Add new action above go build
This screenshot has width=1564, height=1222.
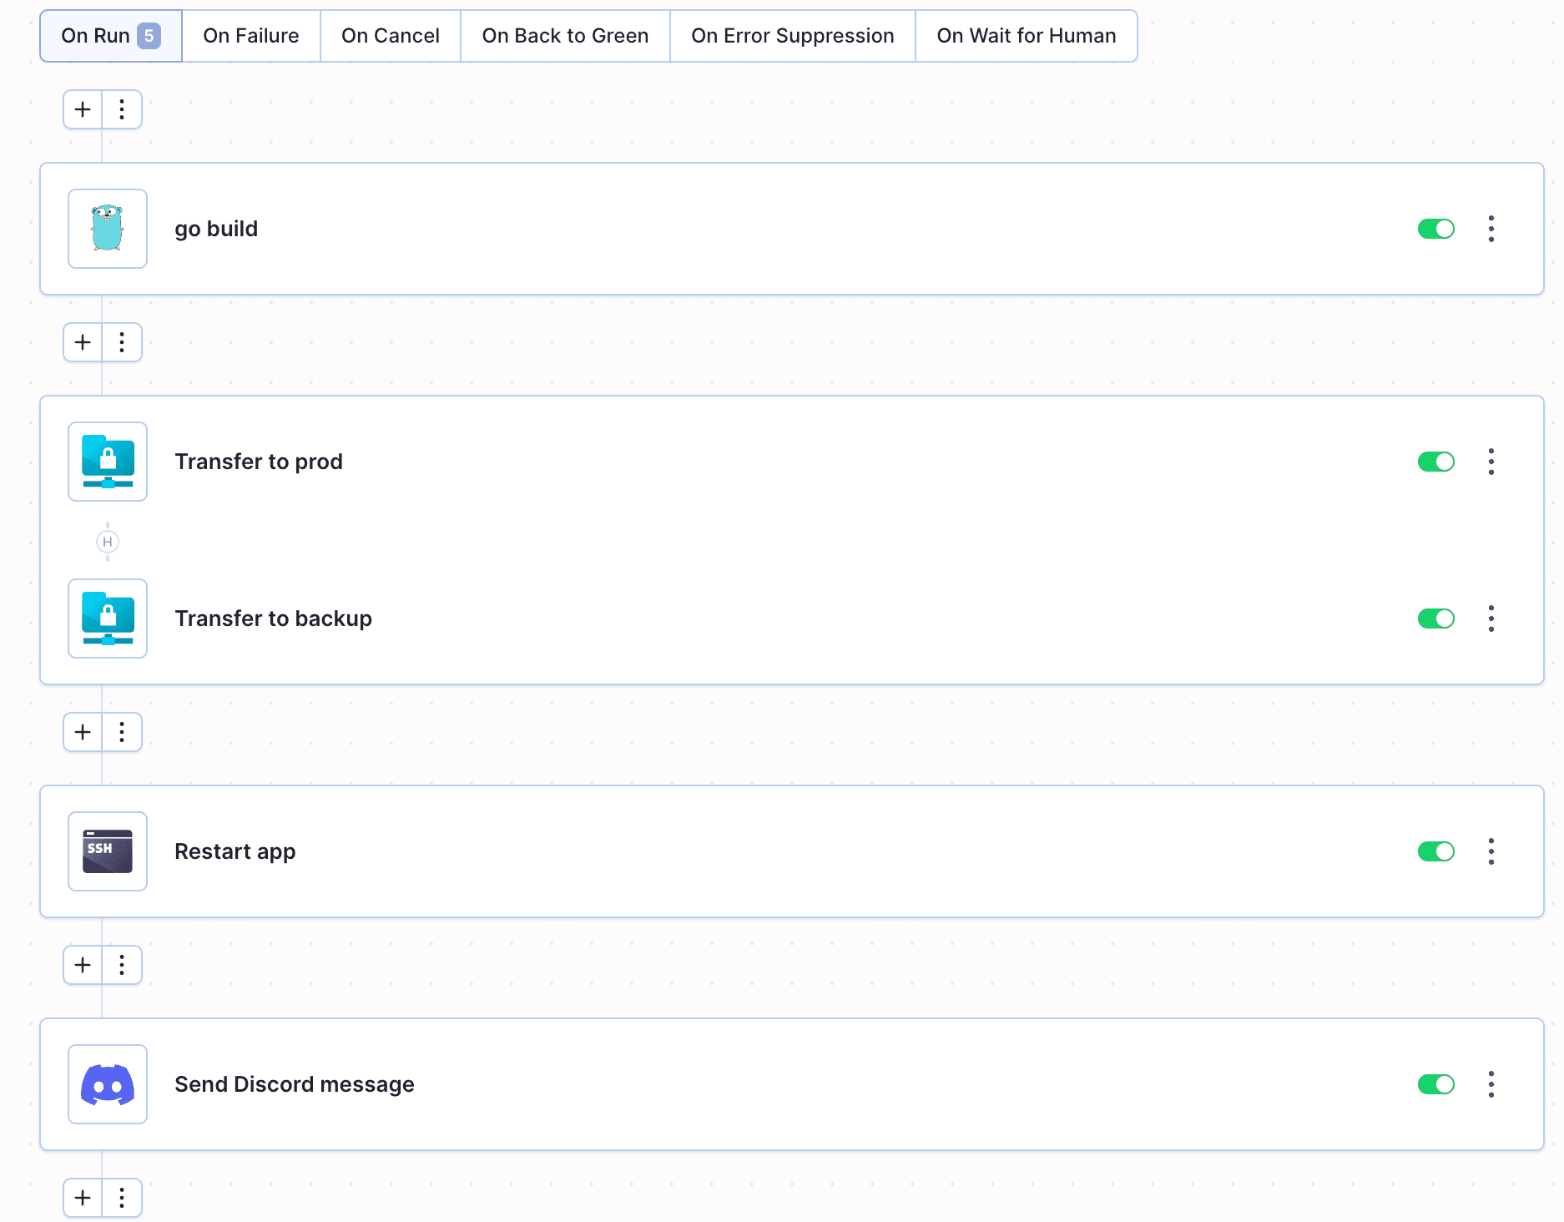82,109
